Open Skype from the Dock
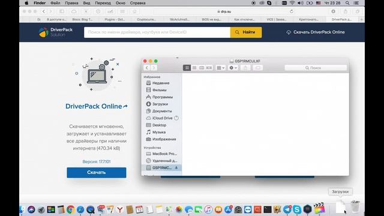Image resolution: width=384 pixels, height=216 pixels. (297, 209)
